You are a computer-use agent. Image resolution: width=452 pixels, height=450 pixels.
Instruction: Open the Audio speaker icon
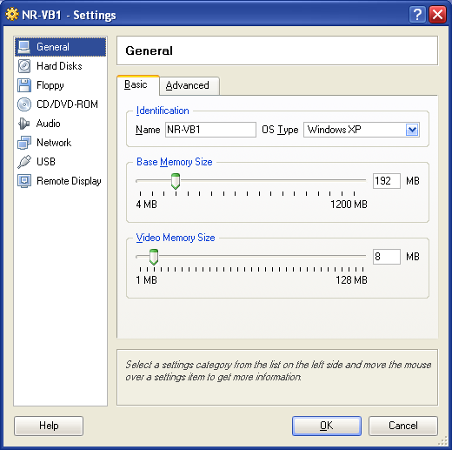pos(24,124)
